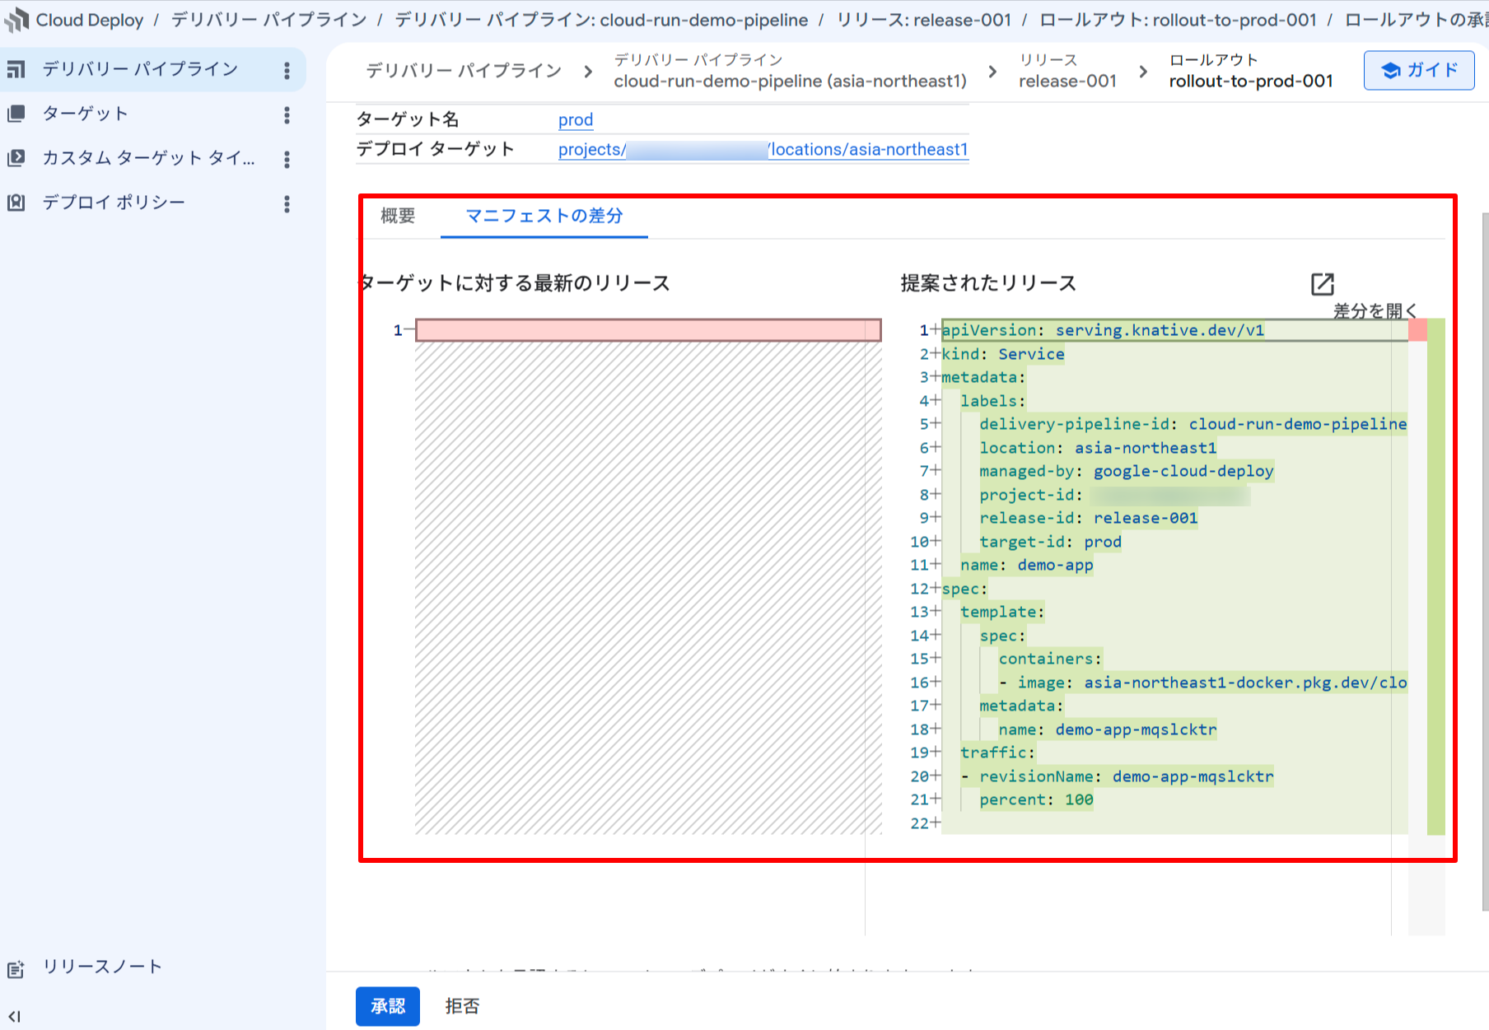This screenshot has height=1030, width=1489.
Task: Click the 提案されたリリース heading
Action: point(988,283)
